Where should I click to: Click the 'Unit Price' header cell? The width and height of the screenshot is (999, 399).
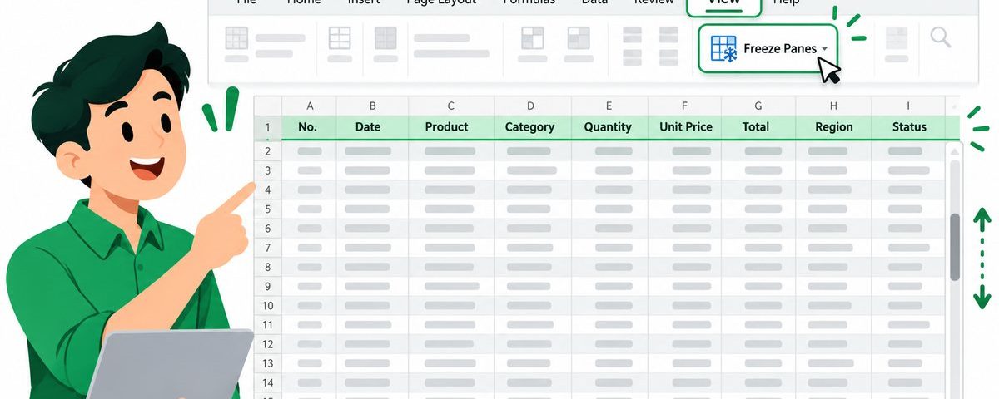[x=685, y=127]
